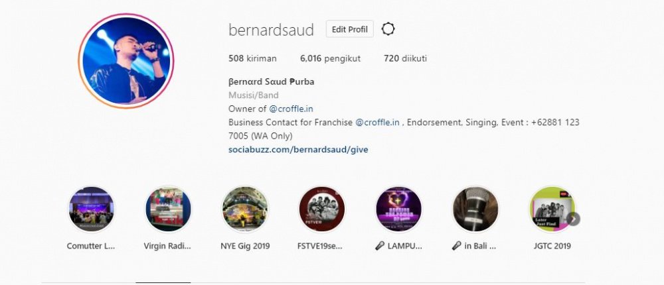Open the in Bali microphone highlight
Screen dimensions: 664x285
point(475,209)
